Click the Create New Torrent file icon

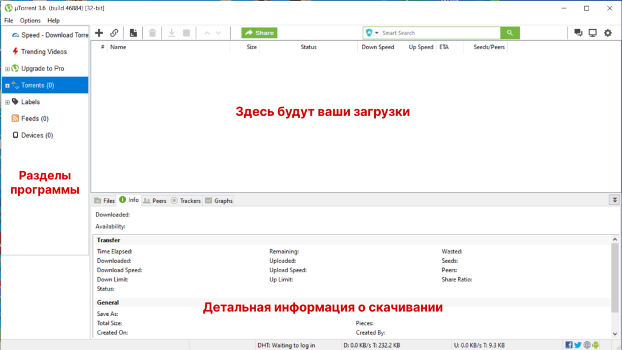point(133,33)
